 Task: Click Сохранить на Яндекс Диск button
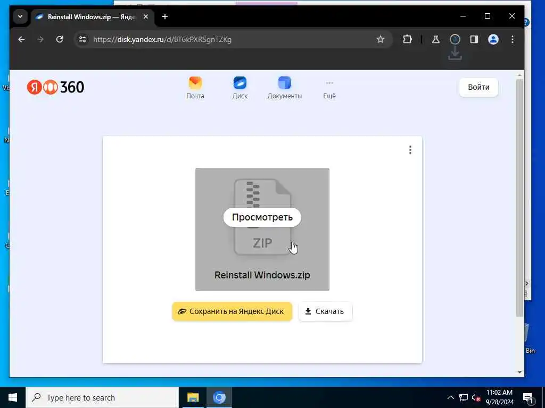pyautogui.click(x=232, y=311)
